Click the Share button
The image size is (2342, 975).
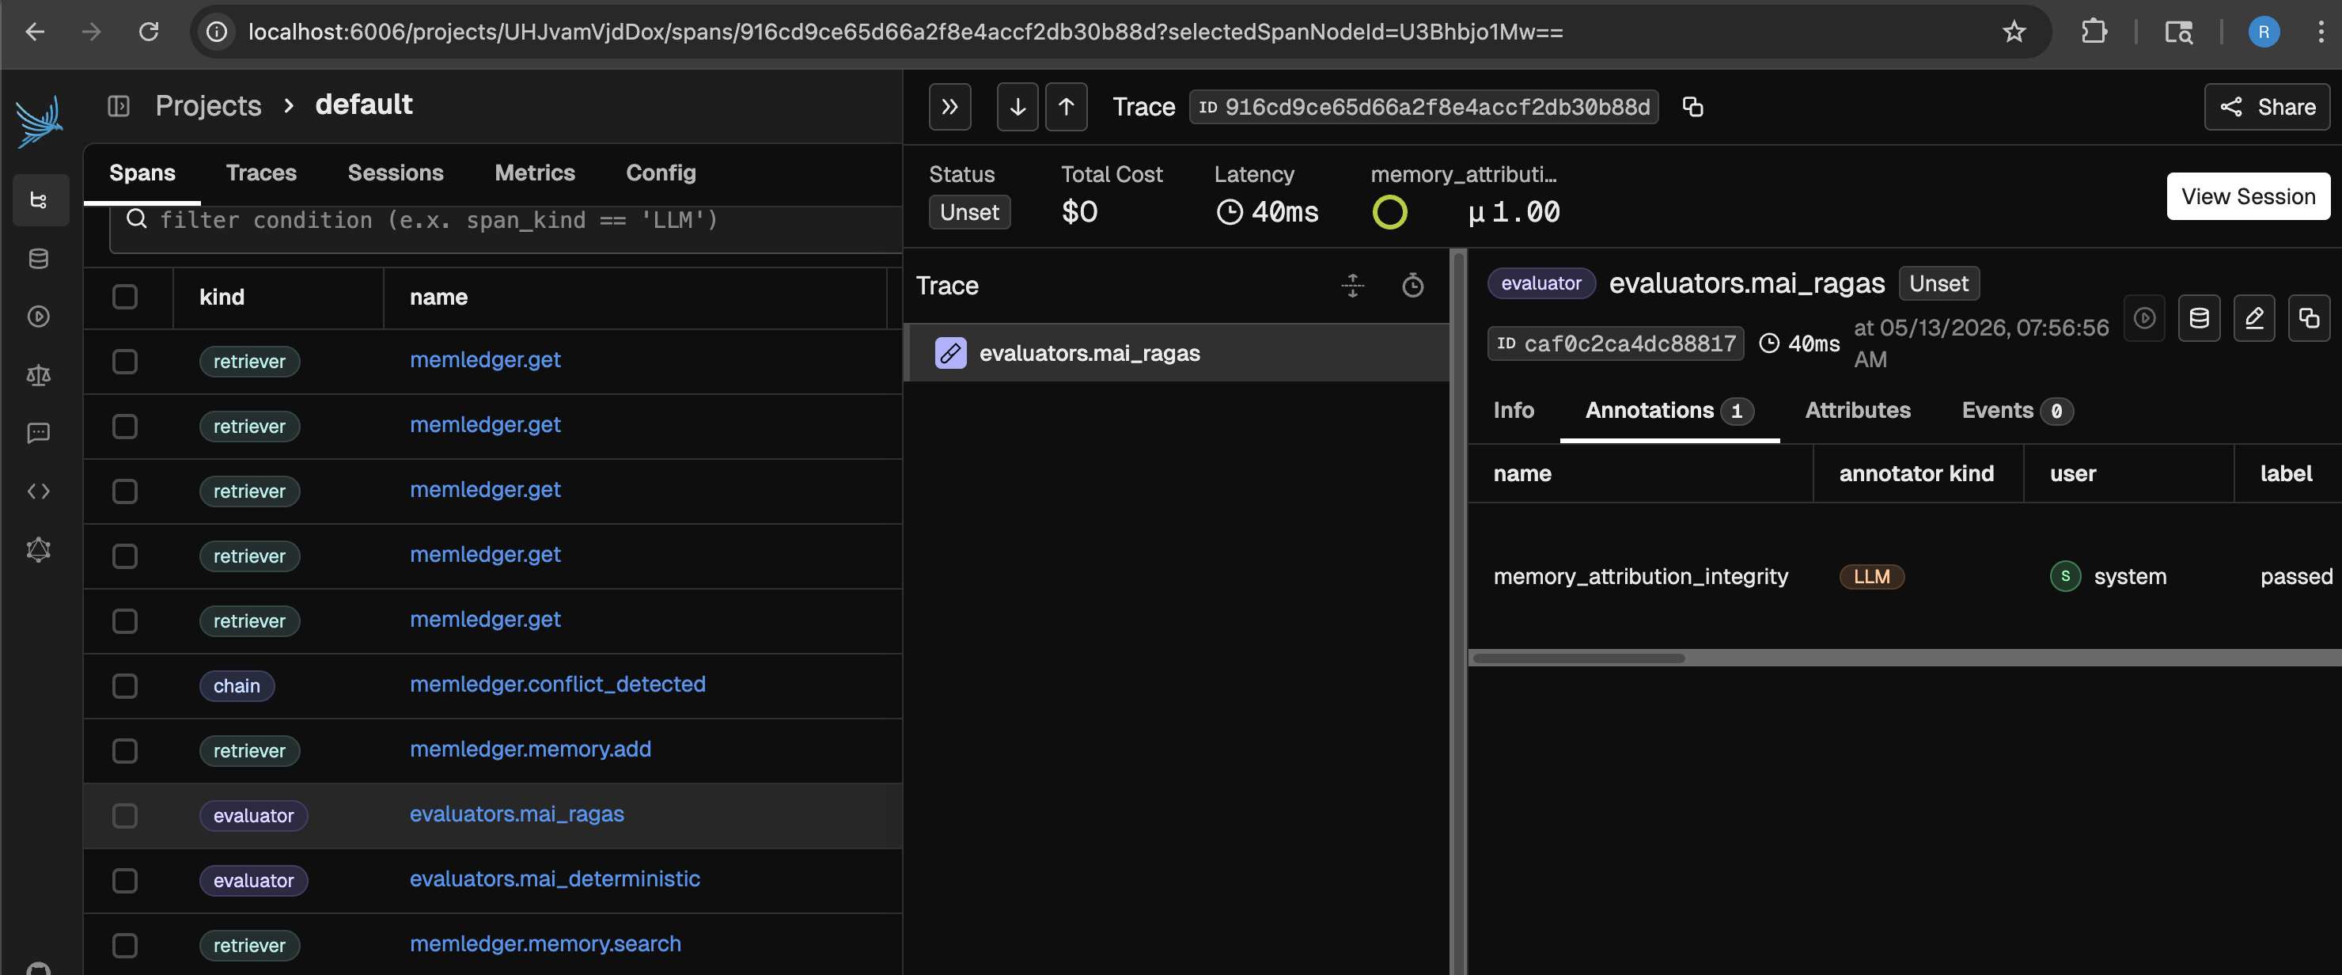(x=2268, y=108)
